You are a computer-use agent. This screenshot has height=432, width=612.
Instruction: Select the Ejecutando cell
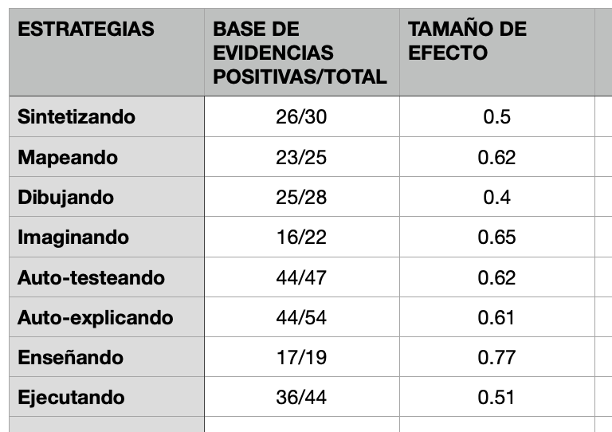click(x=71, y=398)
